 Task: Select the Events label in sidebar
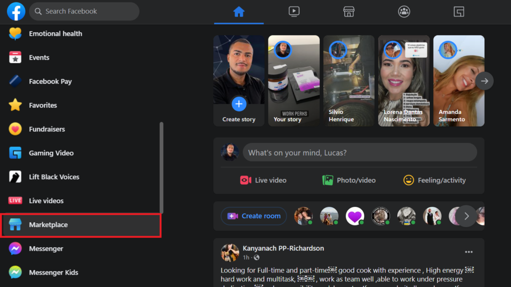pos(39,58)
